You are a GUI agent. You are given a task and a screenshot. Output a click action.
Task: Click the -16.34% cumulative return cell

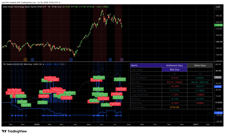click(x=175, y=86)
